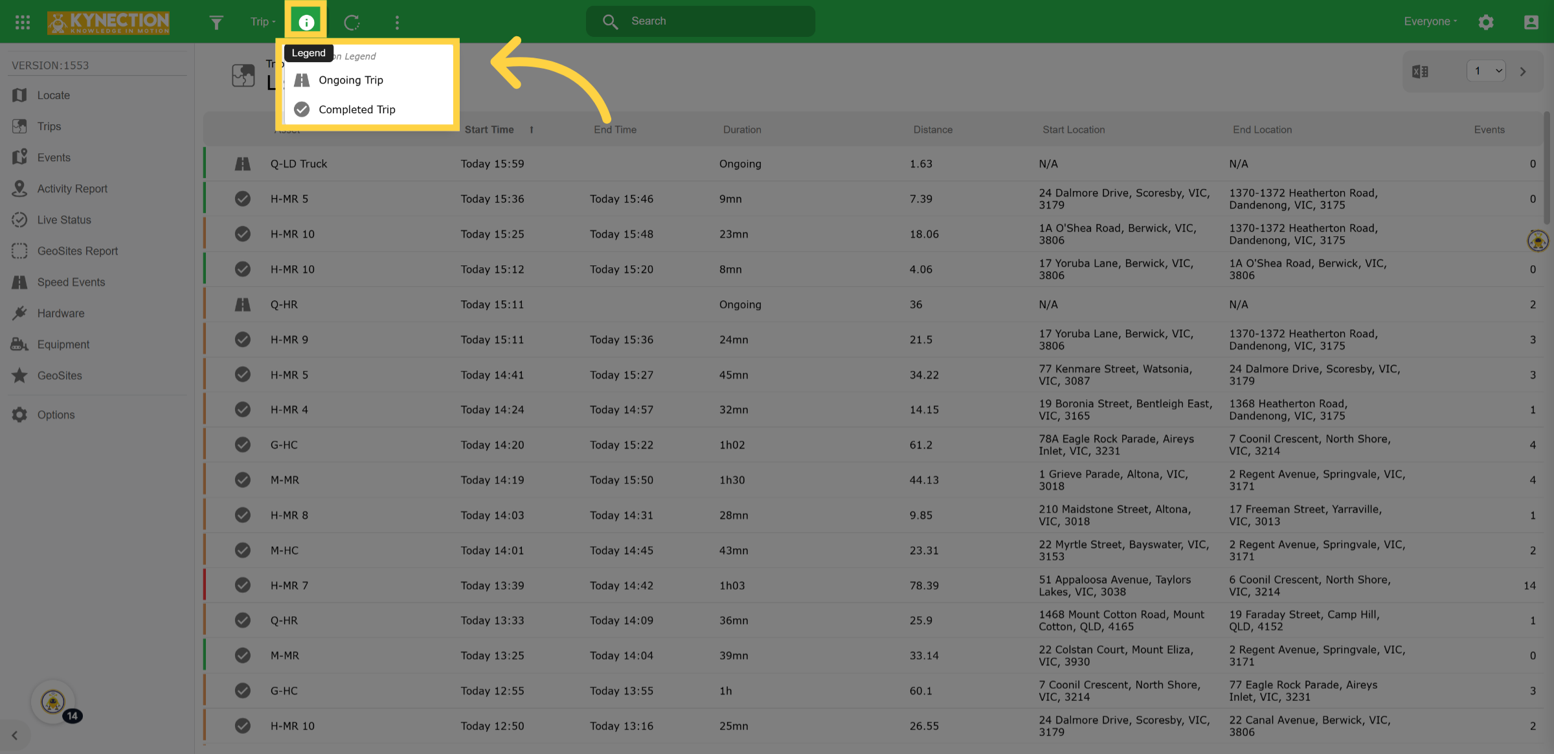Click the floating mascot icon at right edge
Viewport: 1554px width, 754px height.
pos(1538,241)
